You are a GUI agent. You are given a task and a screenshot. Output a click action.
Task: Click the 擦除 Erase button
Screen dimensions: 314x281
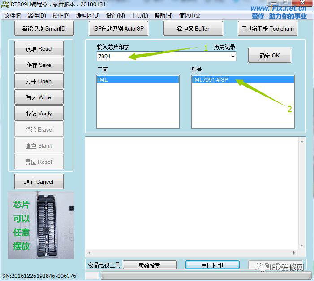point(39,130)
